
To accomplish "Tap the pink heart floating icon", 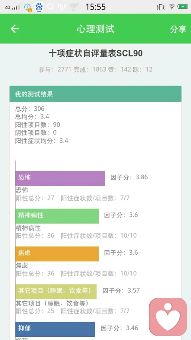I will coord(168,316).
